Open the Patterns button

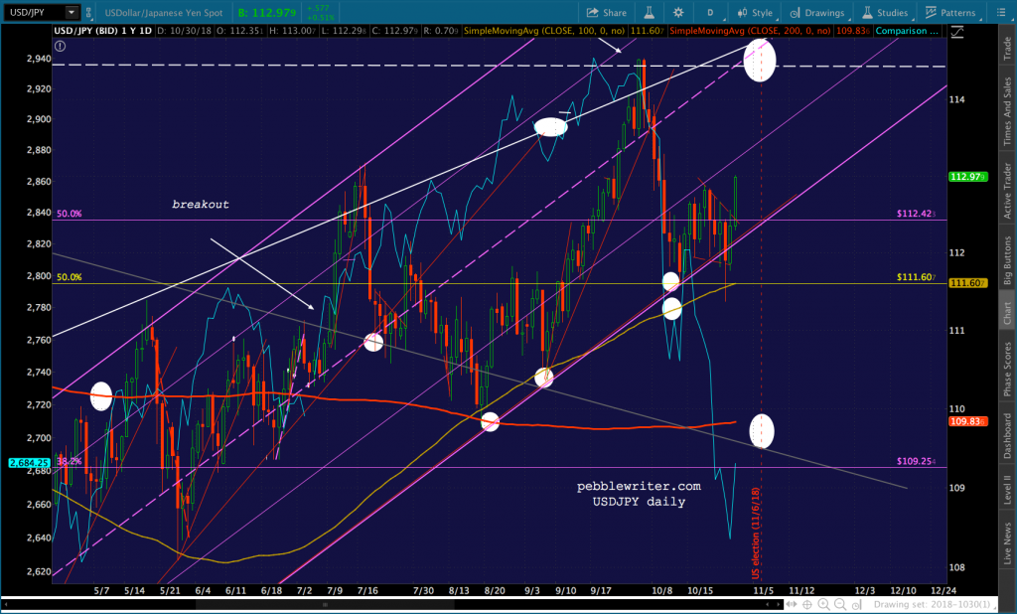950,12
